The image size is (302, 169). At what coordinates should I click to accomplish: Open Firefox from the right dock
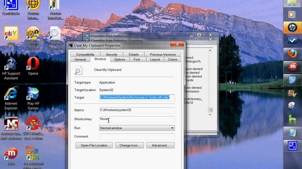coord(293,54)
